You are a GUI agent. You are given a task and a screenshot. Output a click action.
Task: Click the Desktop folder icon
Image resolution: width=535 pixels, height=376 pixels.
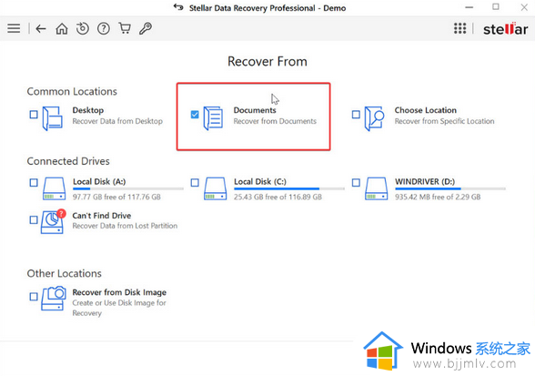tap(52, 118)
